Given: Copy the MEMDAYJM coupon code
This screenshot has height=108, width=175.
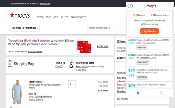Looking at the screenshot, I should [142, 77].
